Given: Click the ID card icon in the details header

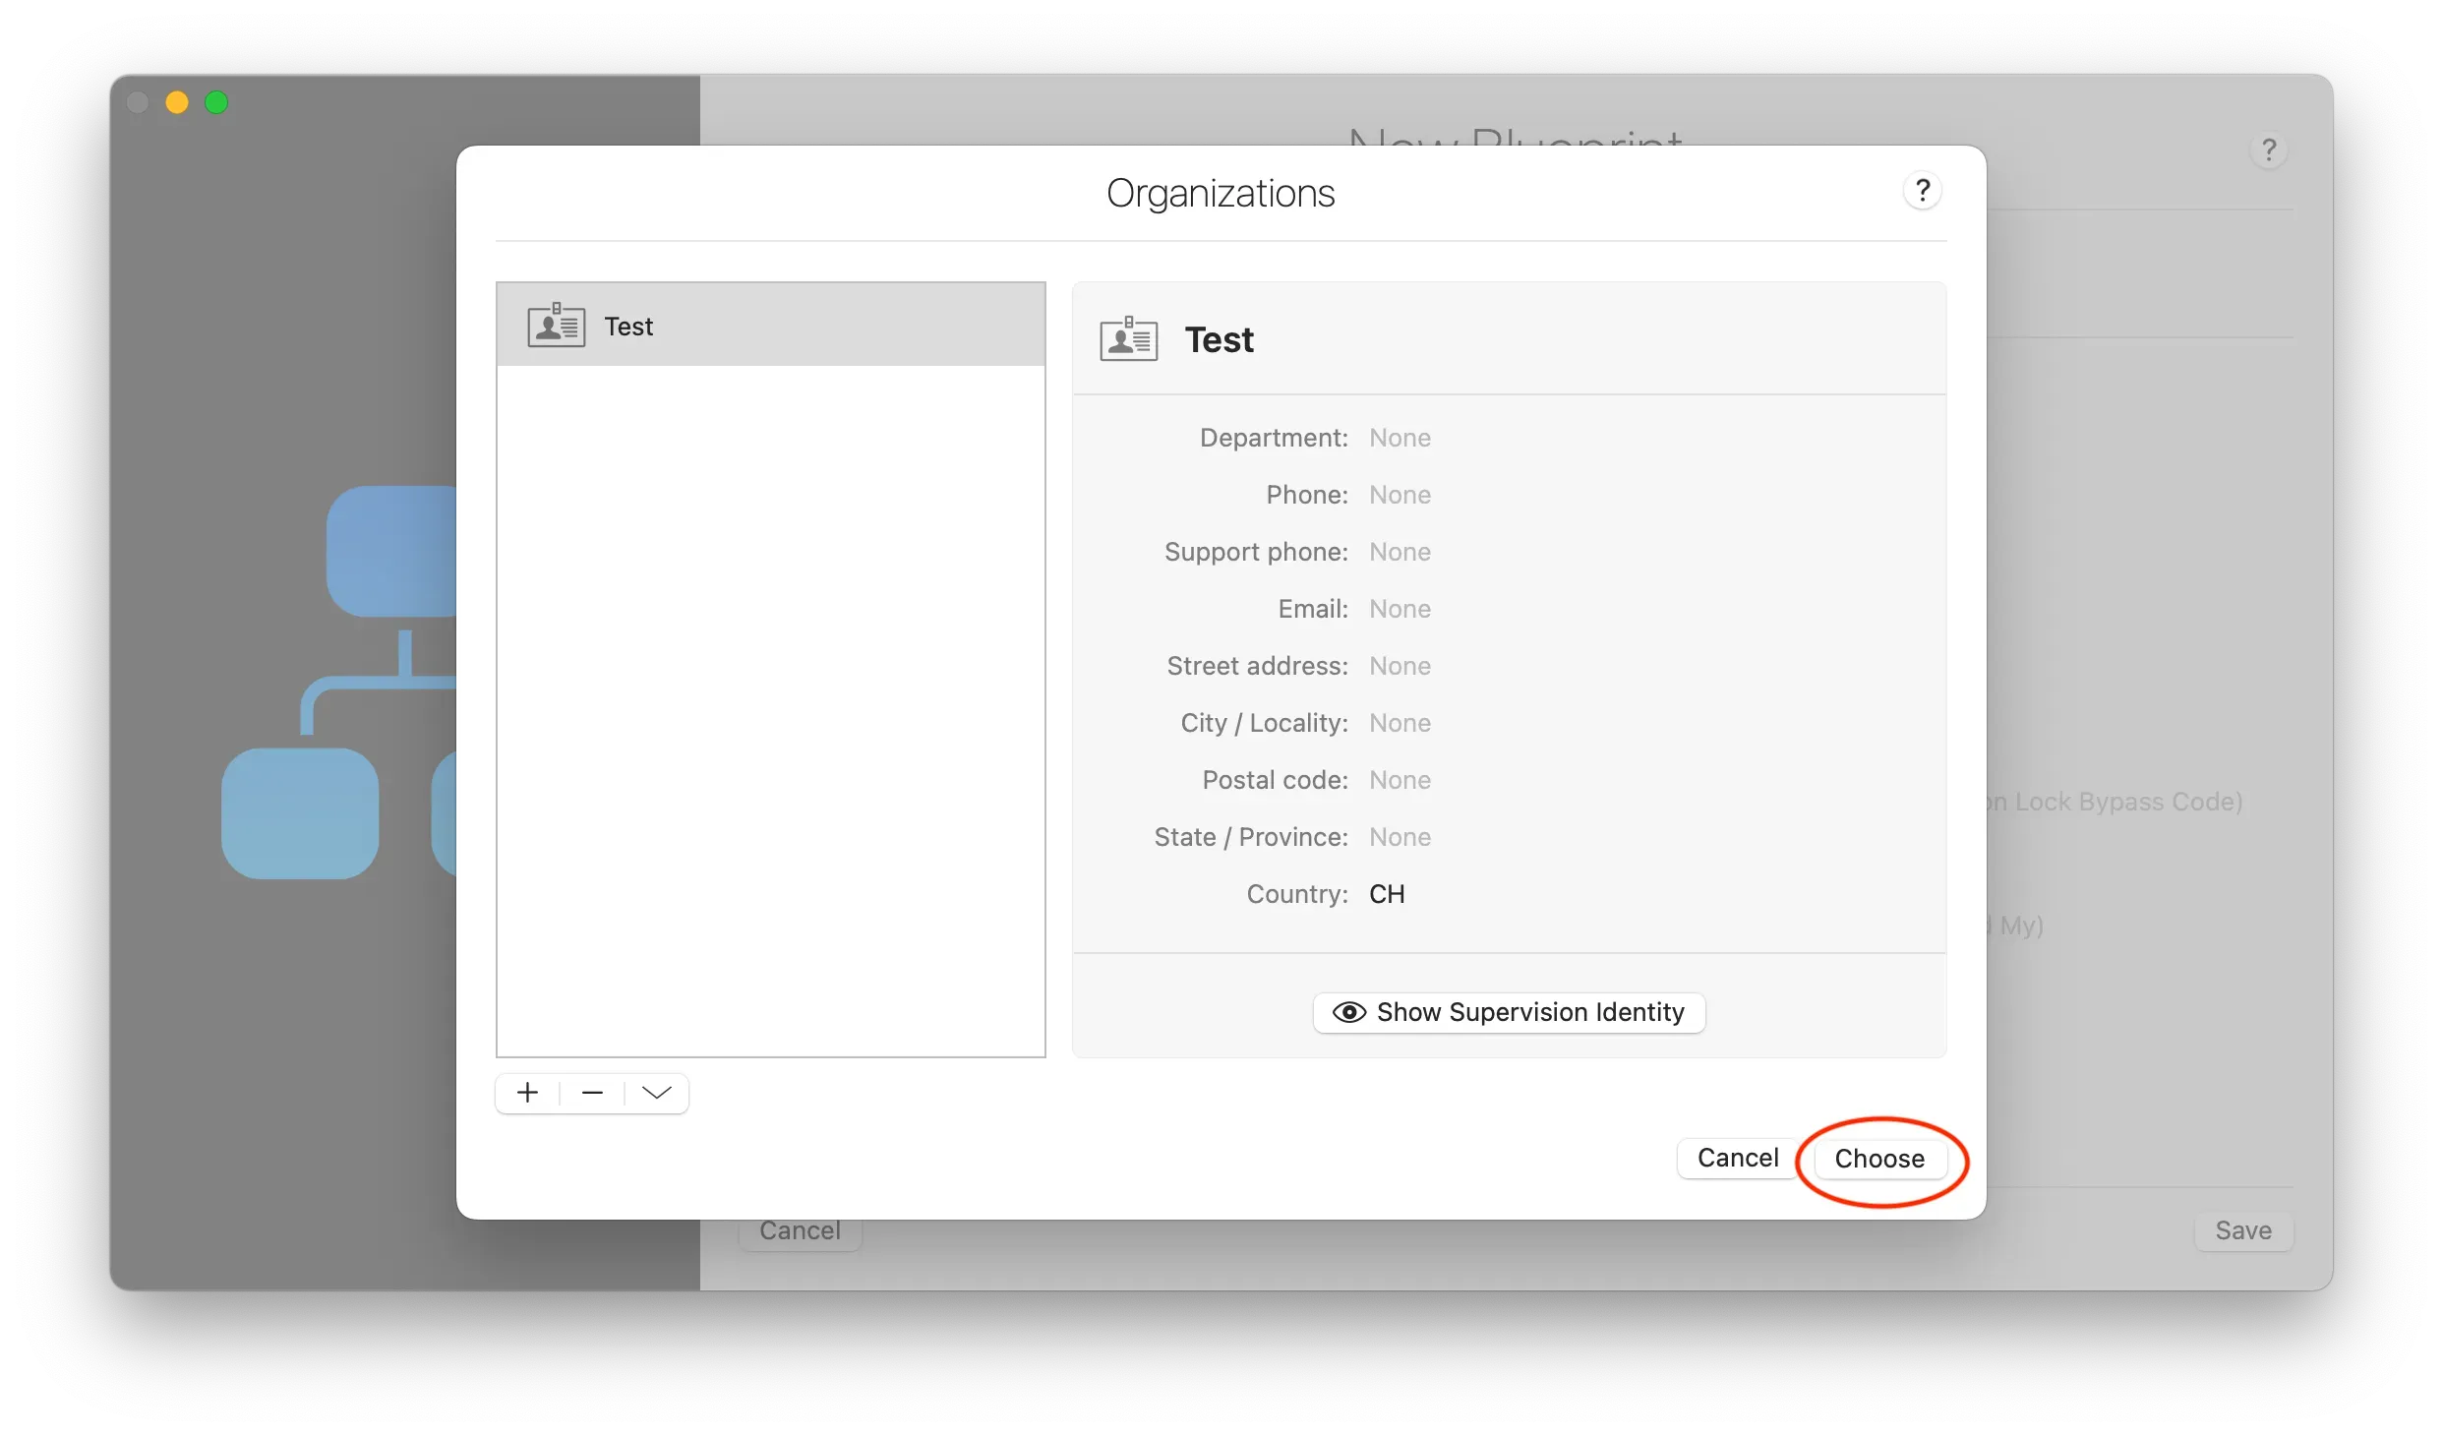Looking at the screenshot, I should coord(1128,339).
